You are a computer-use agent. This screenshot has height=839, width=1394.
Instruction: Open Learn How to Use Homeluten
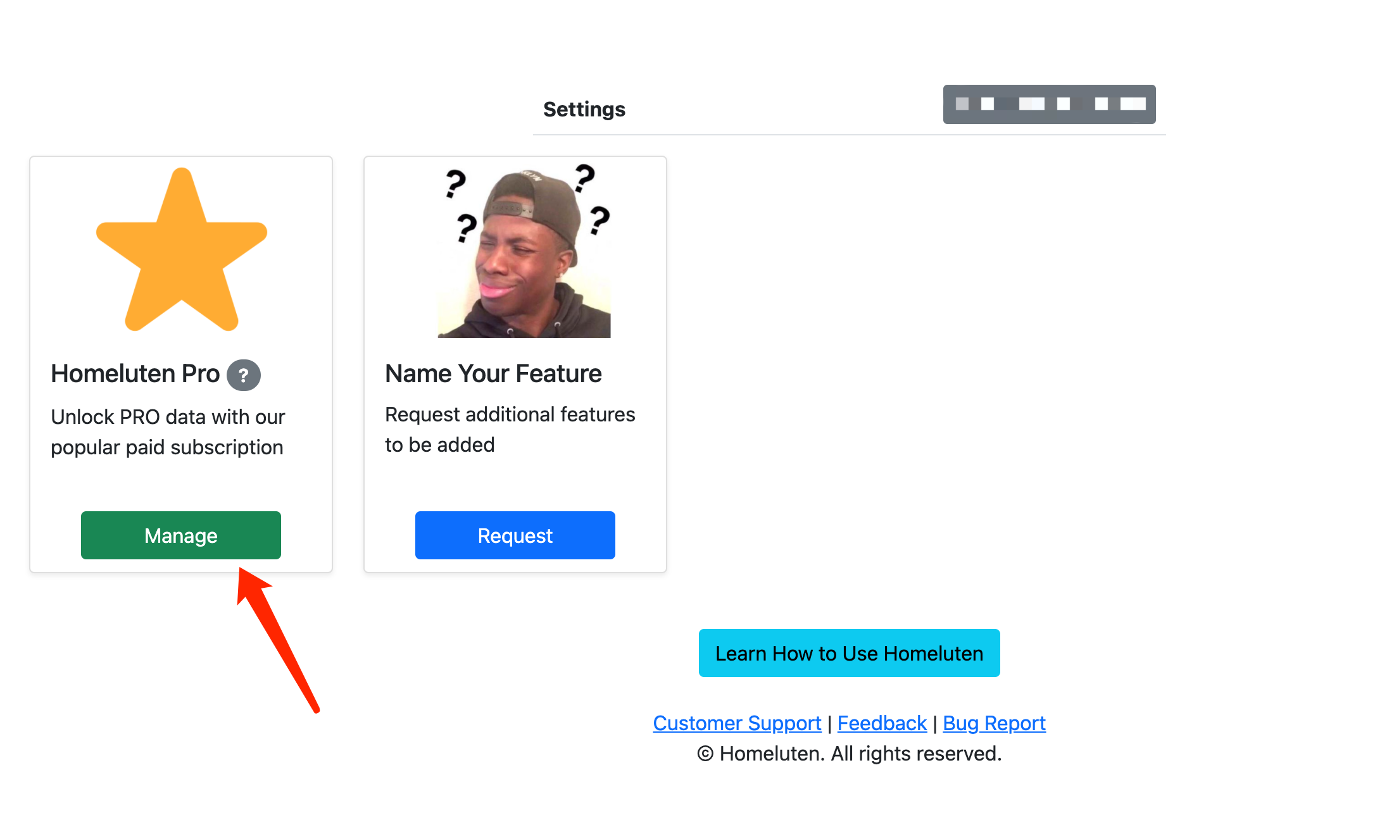[849, 653]
